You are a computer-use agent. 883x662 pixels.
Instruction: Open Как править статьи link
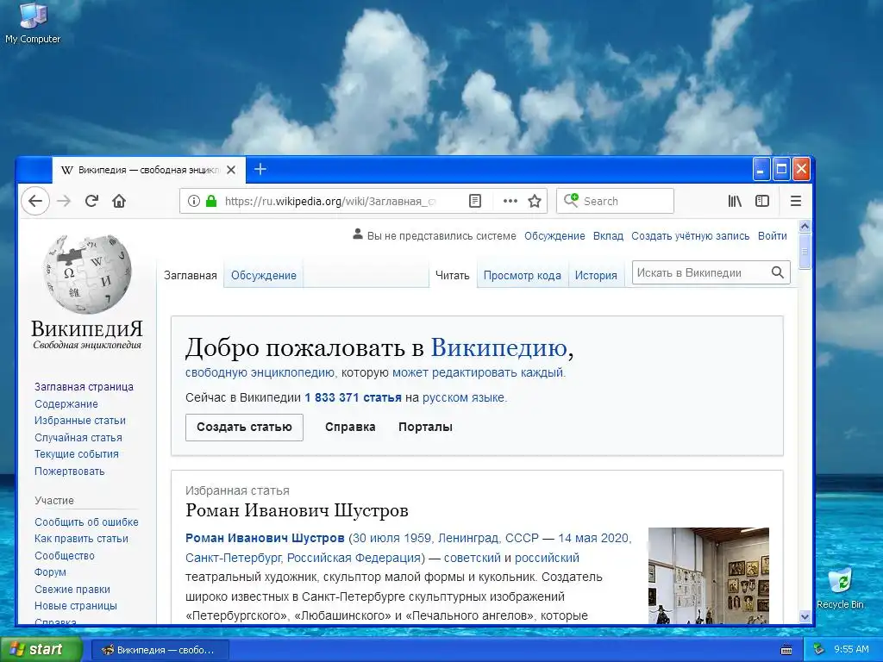tap(81, 539)
